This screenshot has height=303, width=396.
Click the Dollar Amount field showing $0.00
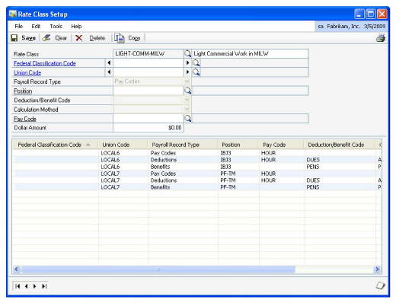tap(148, 127)
